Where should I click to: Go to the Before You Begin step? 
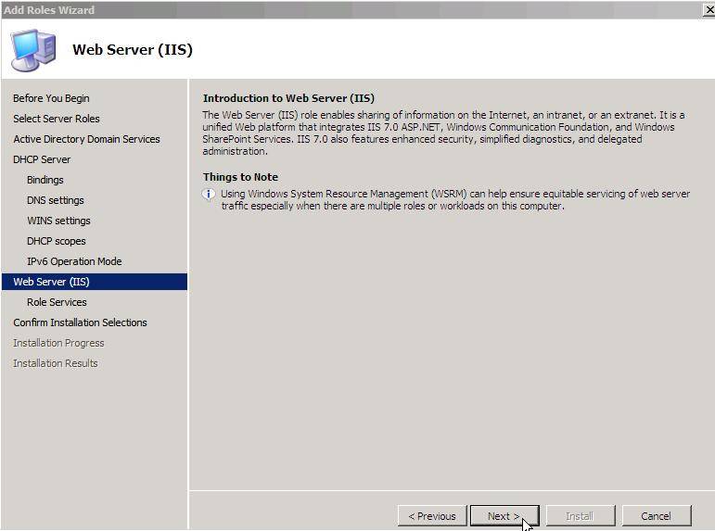click(51, 98)
